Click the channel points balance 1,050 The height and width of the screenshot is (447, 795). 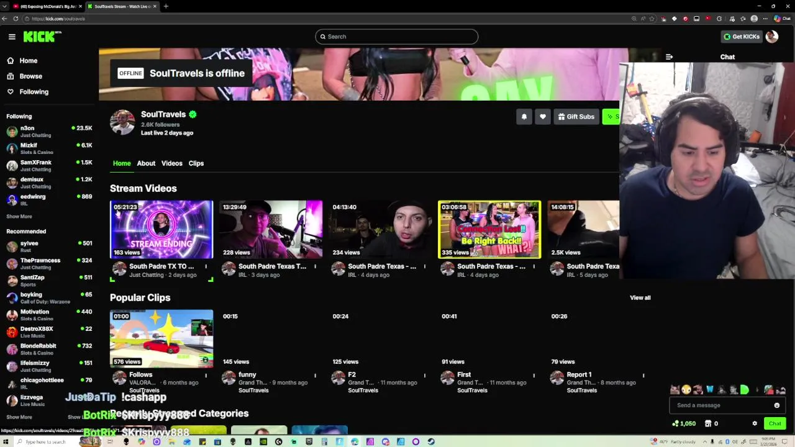click(x=684, y=423)
